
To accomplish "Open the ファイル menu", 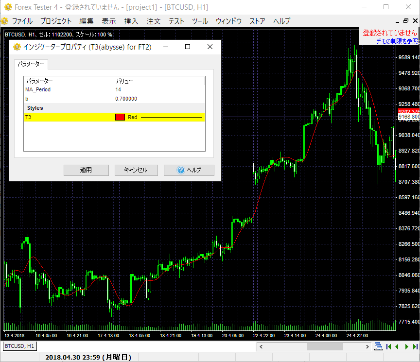I will [x=22, y=21].
